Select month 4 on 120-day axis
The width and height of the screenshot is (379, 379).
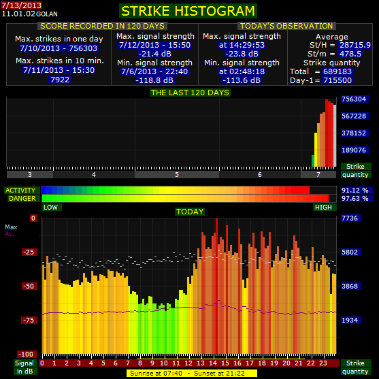coord(94,174)
